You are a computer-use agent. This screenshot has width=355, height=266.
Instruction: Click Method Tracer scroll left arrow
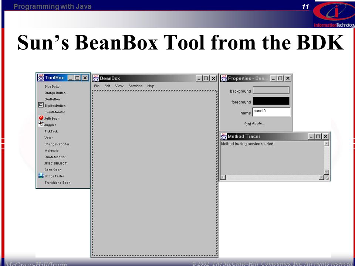[223, 177]
